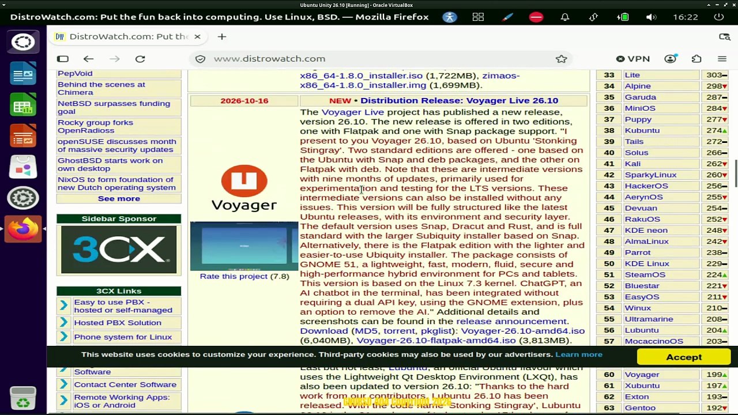
Task: Accept the cookie notice
Action: click(x=684, y=357)
